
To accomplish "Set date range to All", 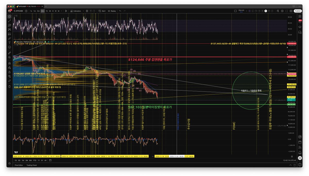I will [x=46, y=160].
